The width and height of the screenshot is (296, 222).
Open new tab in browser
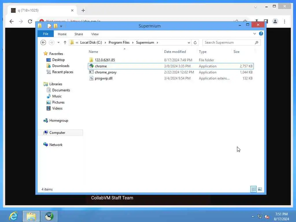[83, 10]
